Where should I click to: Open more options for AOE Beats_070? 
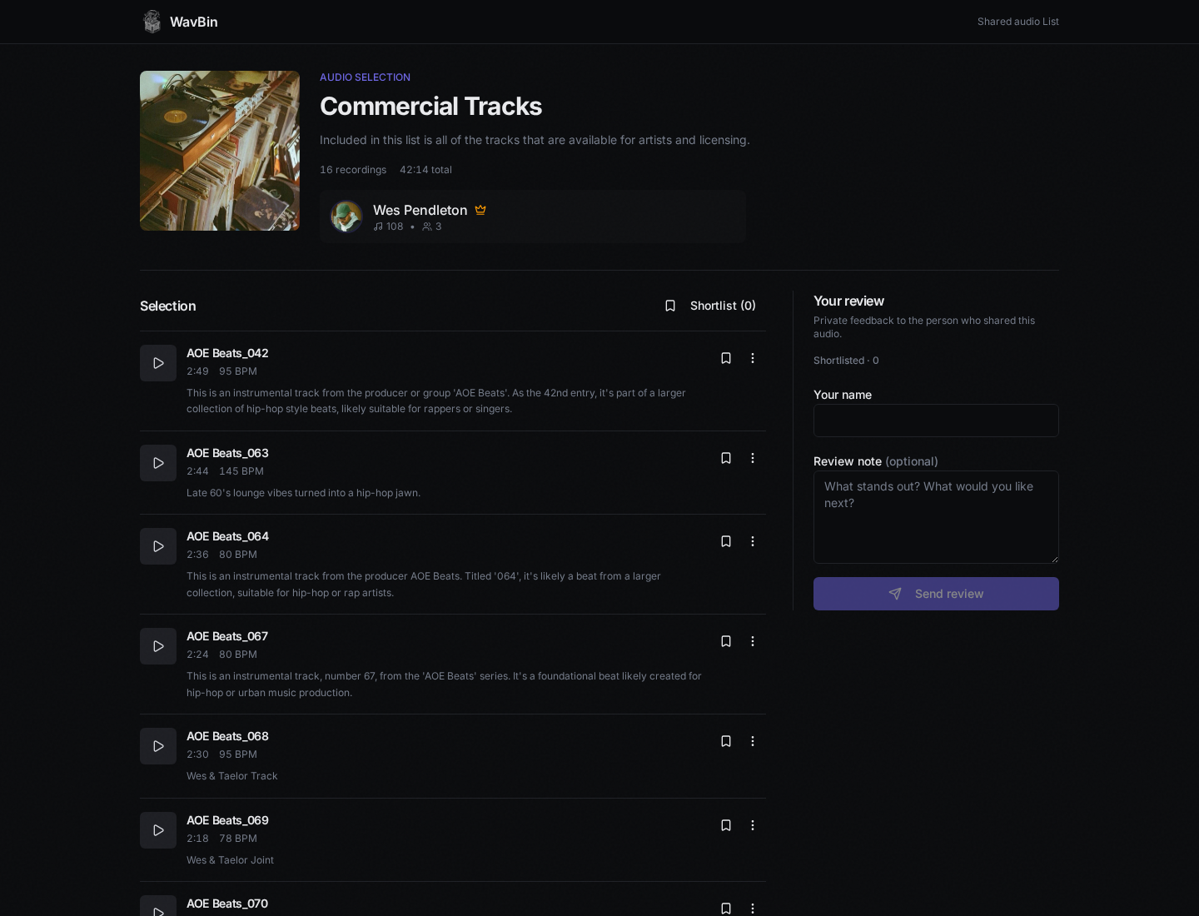pos(753,909)
